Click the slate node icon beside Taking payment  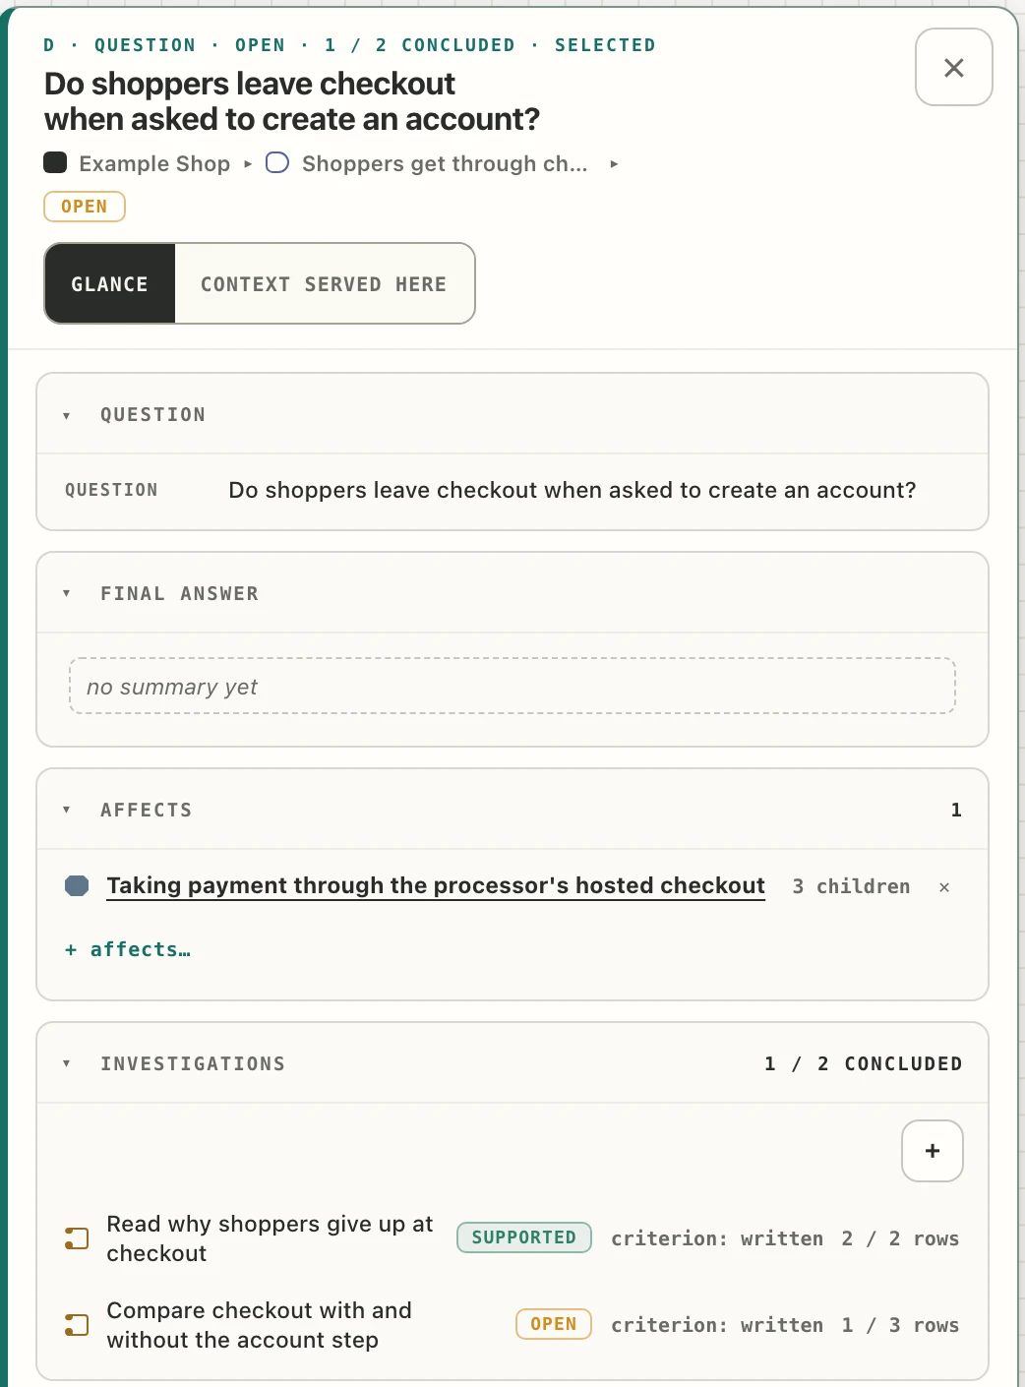(x=77, y=885)
